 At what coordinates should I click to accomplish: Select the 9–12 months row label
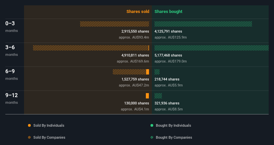pyautogui.click(x=12, y=98)
